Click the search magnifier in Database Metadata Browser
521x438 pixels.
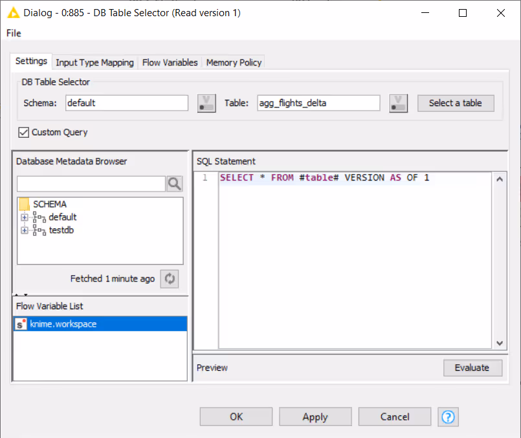174,184
